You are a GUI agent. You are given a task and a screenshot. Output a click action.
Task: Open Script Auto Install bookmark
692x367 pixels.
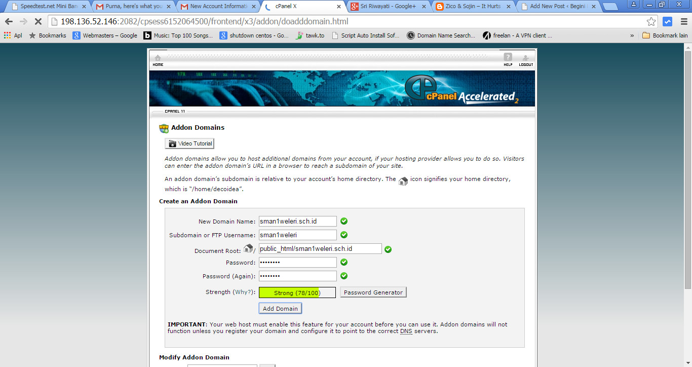coord(365,35)
